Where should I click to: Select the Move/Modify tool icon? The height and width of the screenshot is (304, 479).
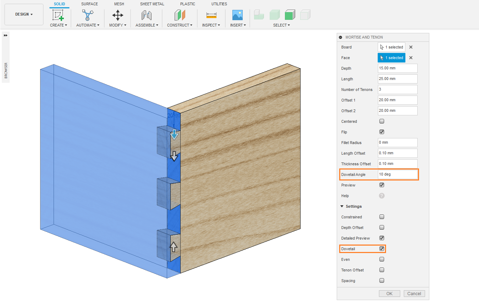(118, 15)
